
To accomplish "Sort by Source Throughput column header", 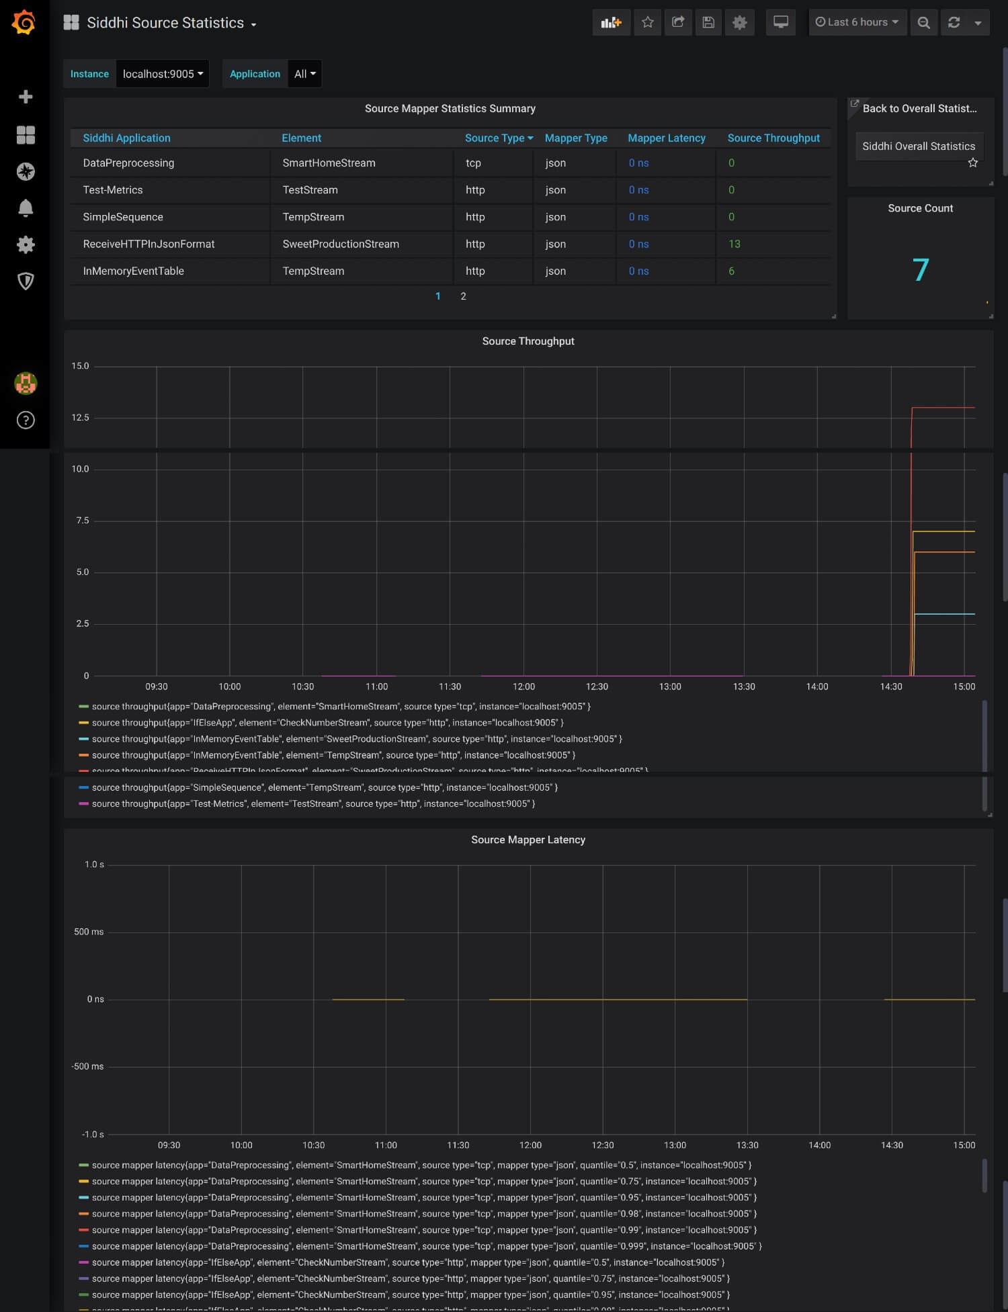I will (773, 138).
